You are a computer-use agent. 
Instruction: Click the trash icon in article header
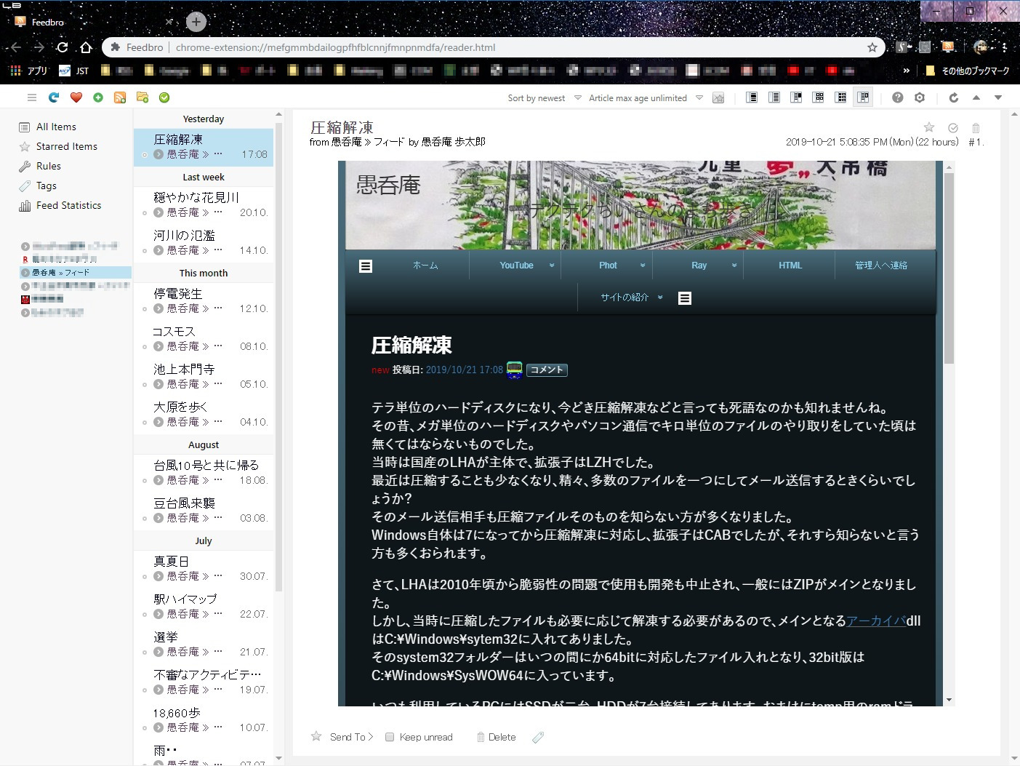click(976, 128)
